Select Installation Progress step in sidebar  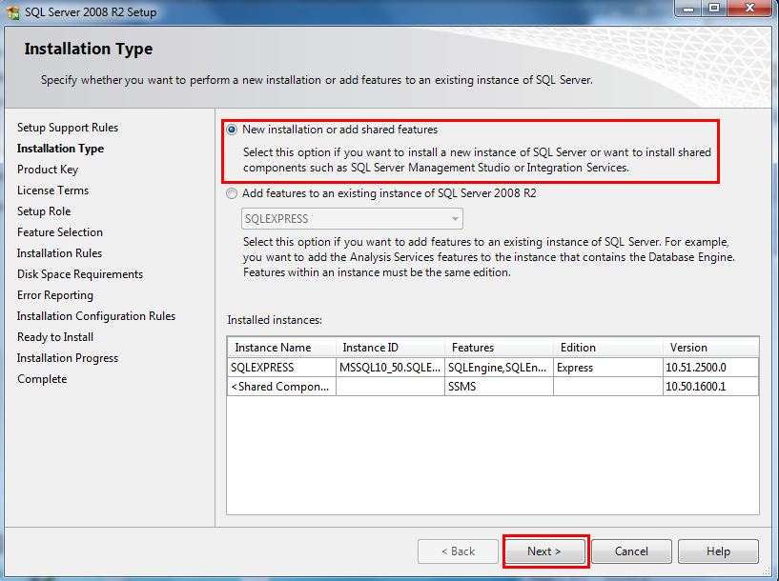point(68,358)
